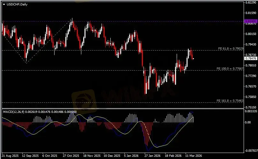
Task: Select the FE 61.8 = 0.79029 label
Action: coord(231,49)
